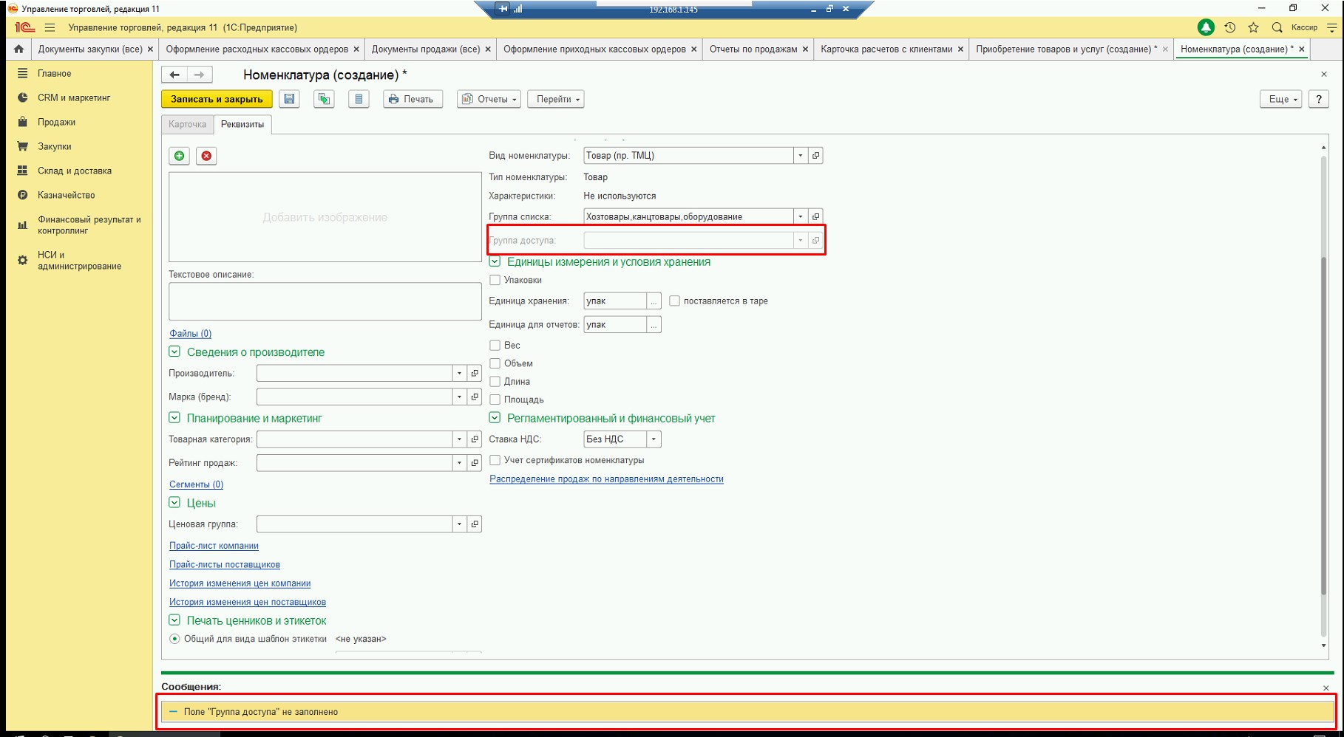Click the search magnifier icon in header

coord(1277,27)
